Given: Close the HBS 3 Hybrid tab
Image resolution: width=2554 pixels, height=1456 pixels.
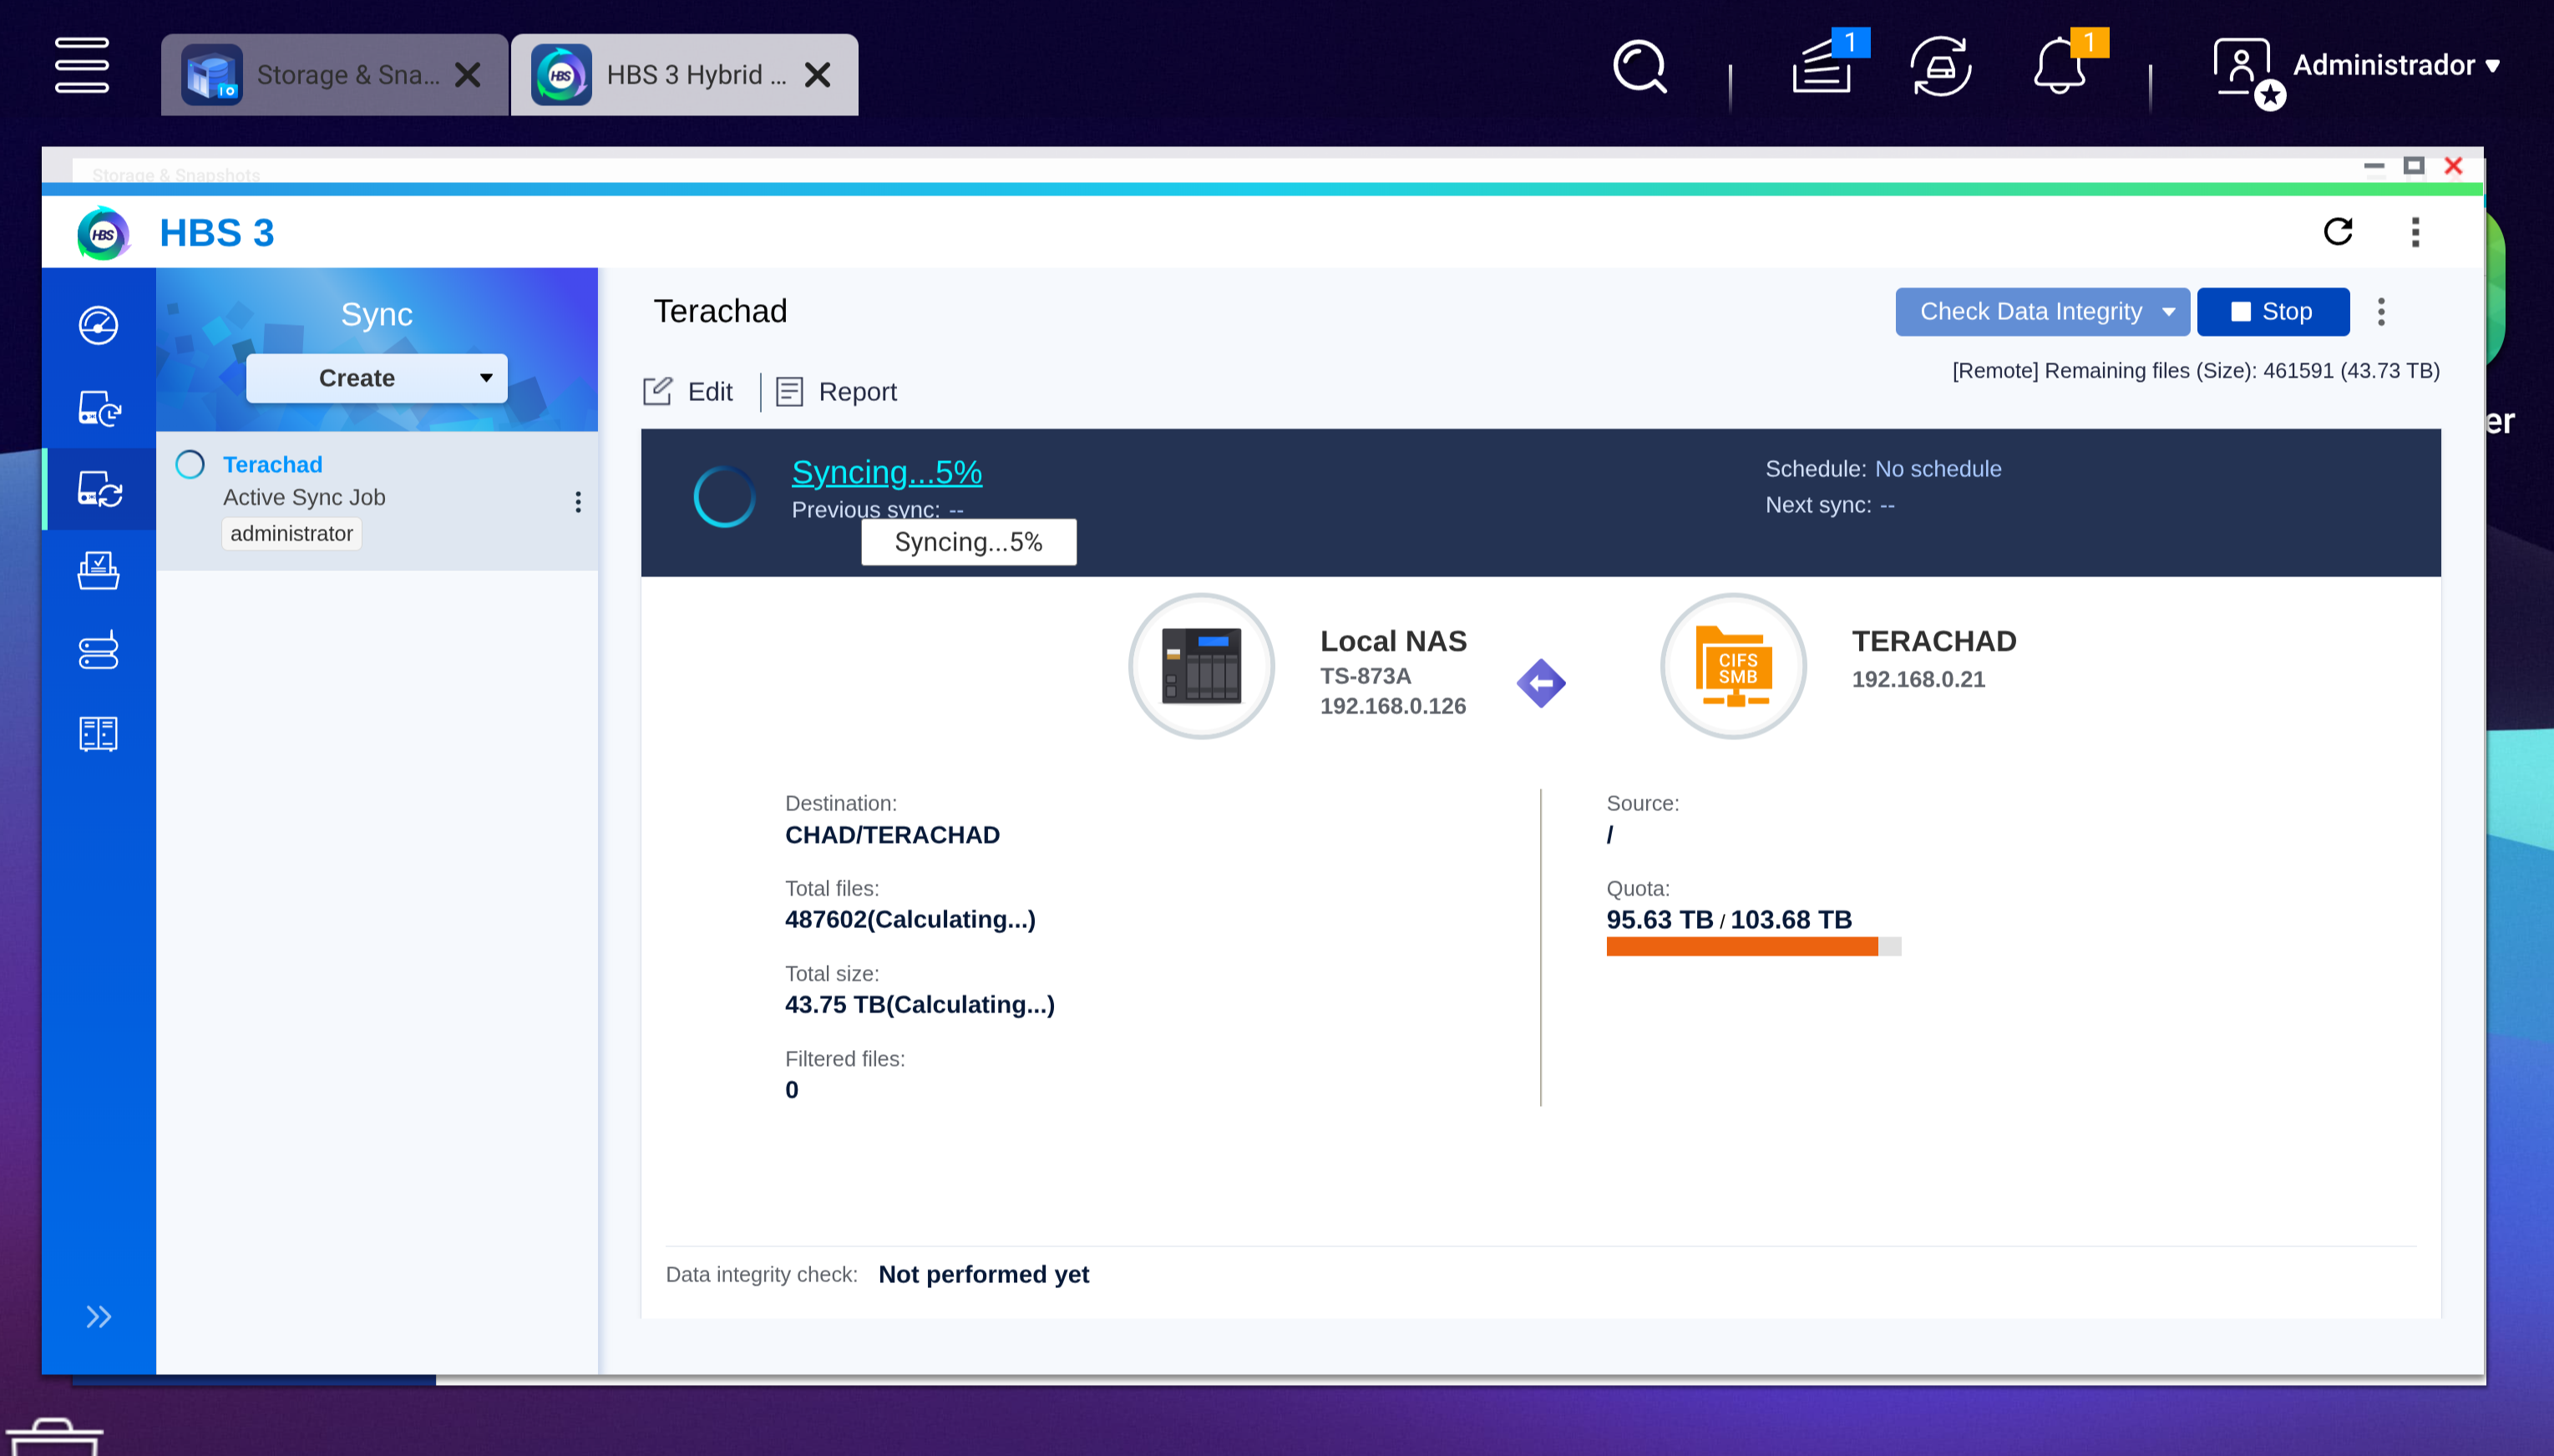Looking at the screenshot, I should pos(818,75).
